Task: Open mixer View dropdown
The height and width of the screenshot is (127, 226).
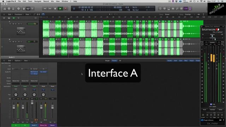Action: tap(26, 61)
